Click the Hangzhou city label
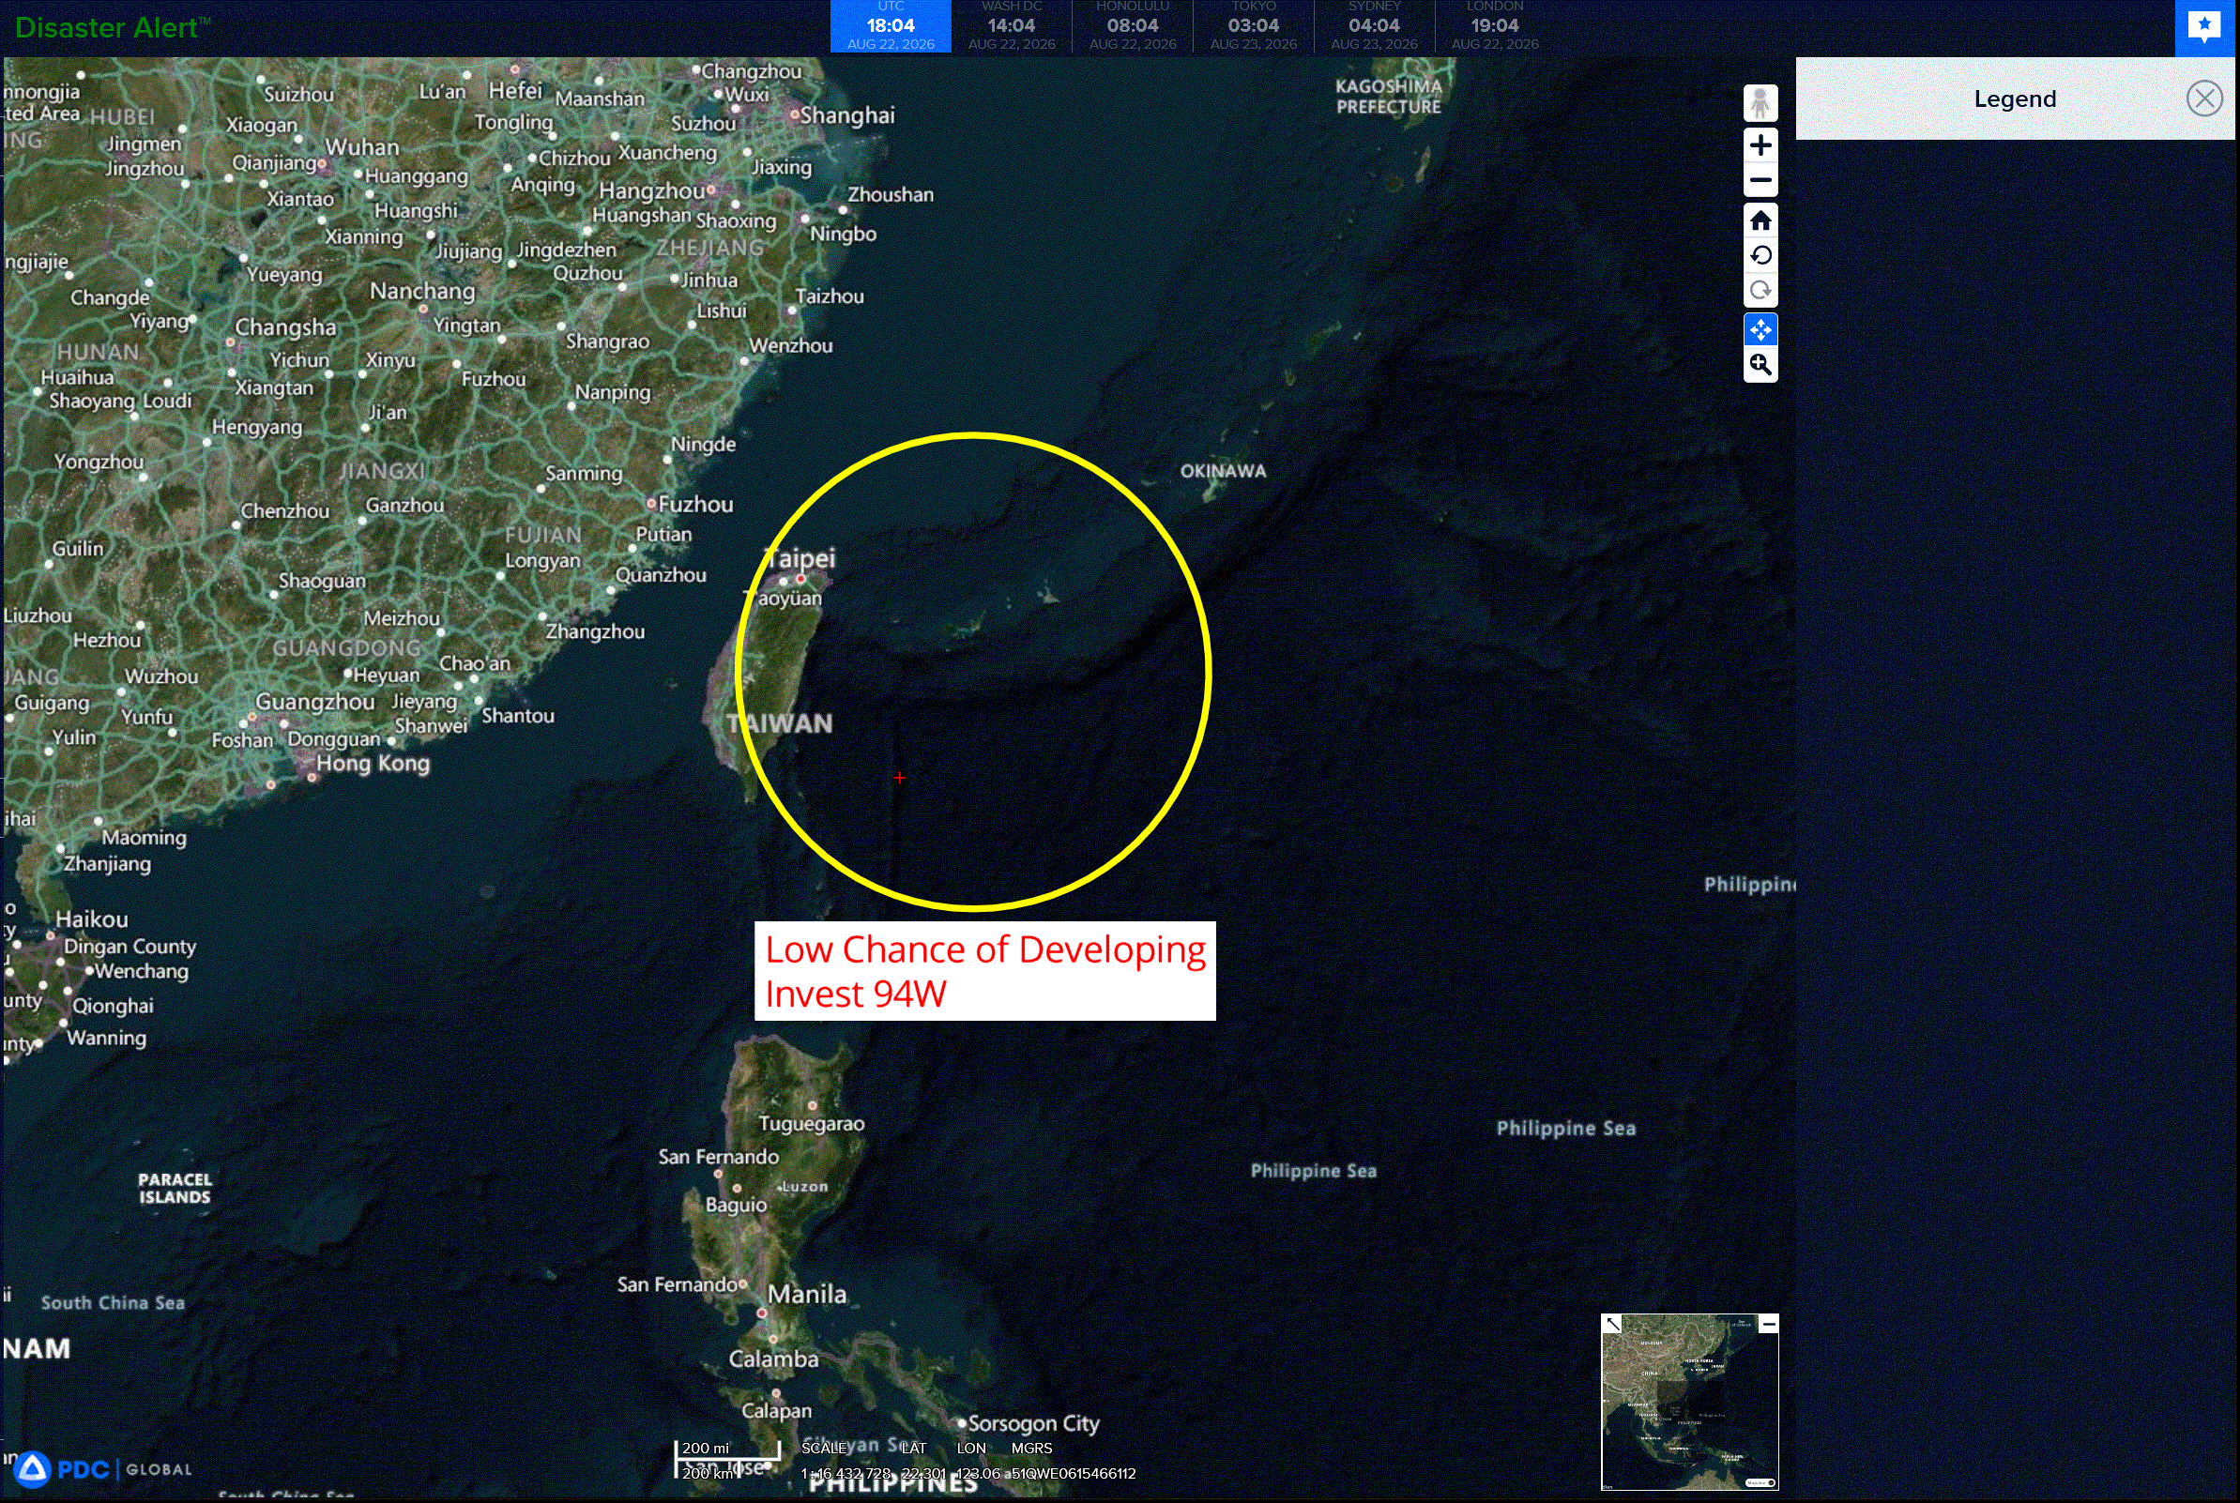 (x=653, y=190)
